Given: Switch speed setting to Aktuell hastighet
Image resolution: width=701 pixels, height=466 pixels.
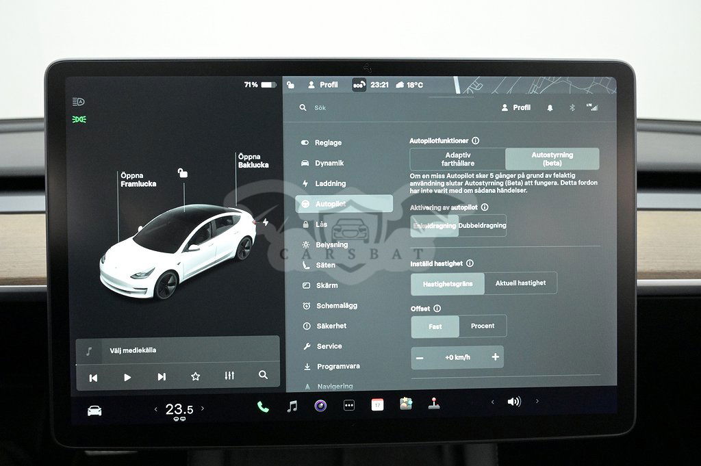Looking at the screenshot, I should click(520, 283).
